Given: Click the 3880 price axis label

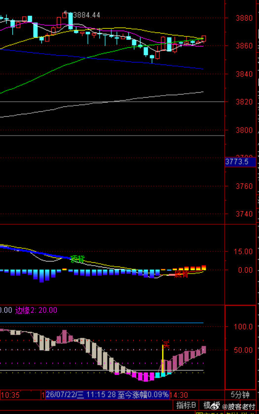Looking at the screenshot, I should click(x=245, y=18).
